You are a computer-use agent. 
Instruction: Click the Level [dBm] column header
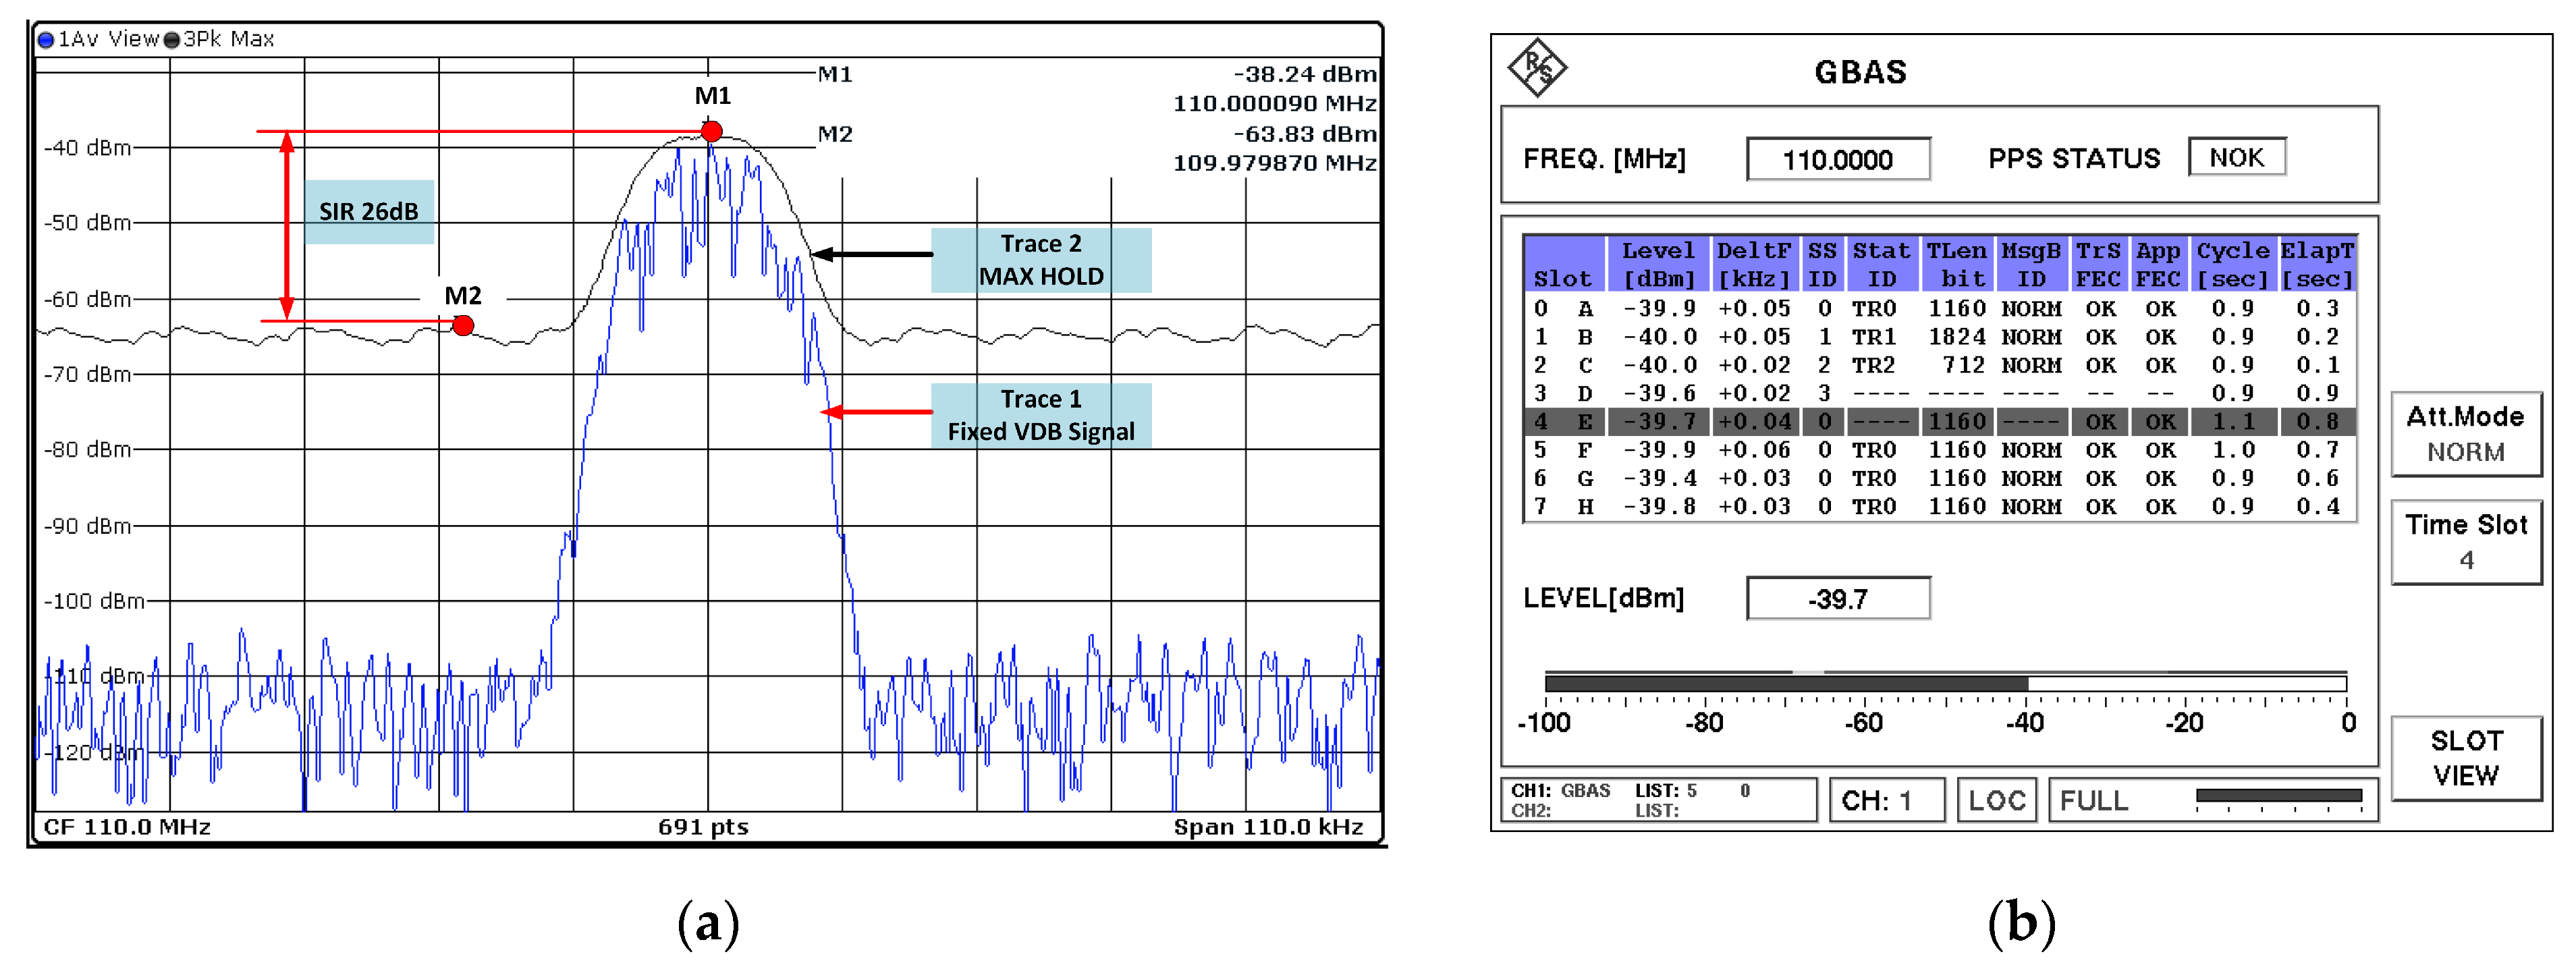point(1658,265)
